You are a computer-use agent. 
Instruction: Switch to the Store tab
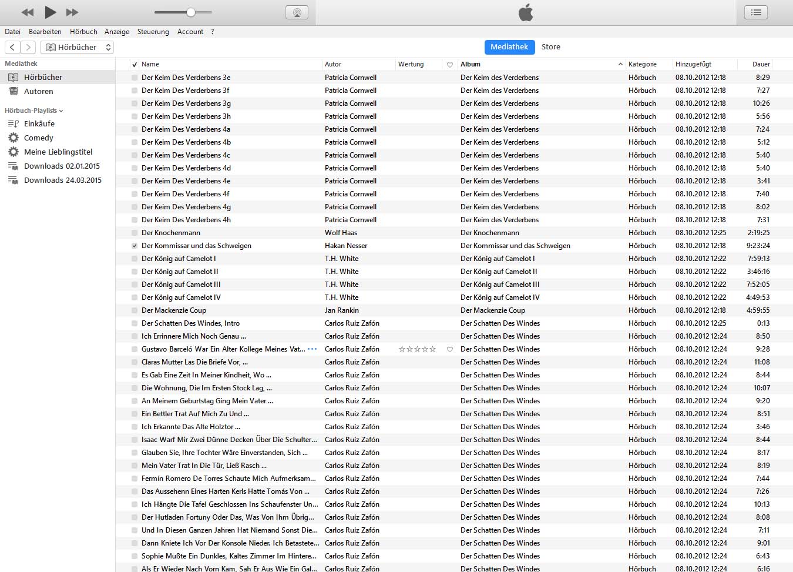coord(550,47)
